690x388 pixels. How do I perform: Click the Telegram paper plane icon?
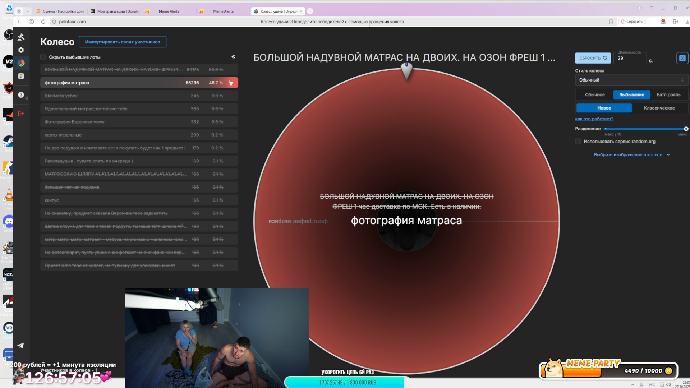[x=21, y=345]
